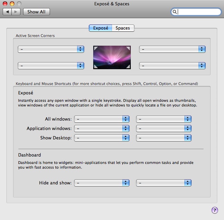The image size is (224, 220).
Task: Focus the preferences search field
Action: pyautogui.click(x=196, y=12)
